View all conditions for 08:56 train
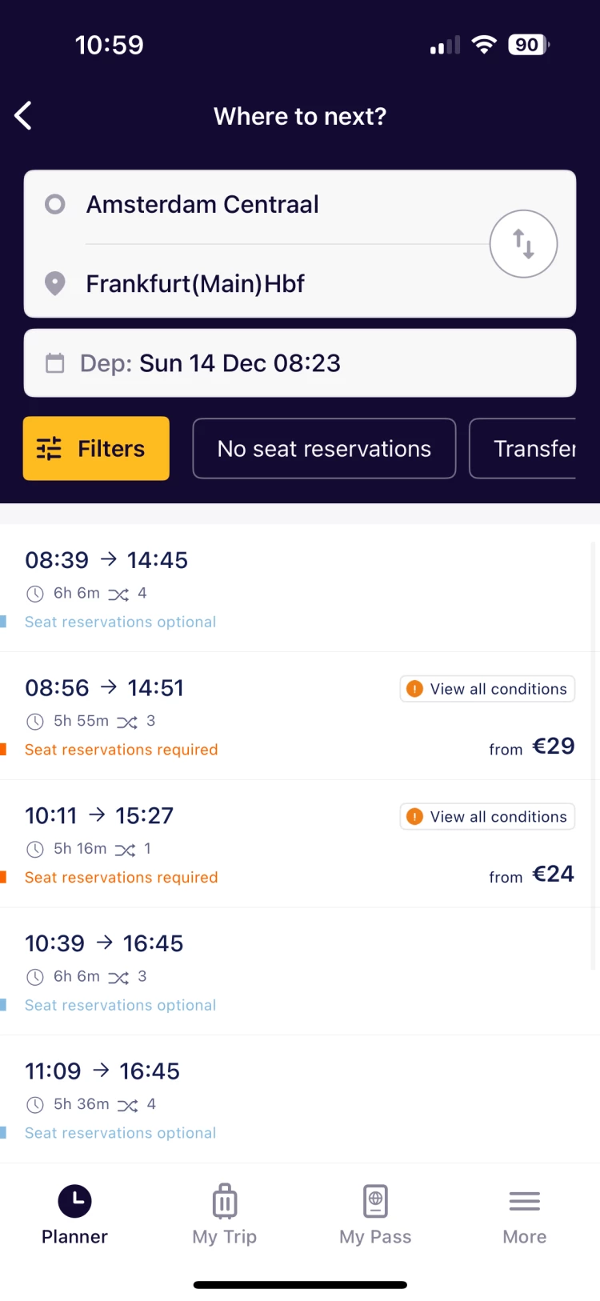600x1301 pixels. tap(487, 689)
